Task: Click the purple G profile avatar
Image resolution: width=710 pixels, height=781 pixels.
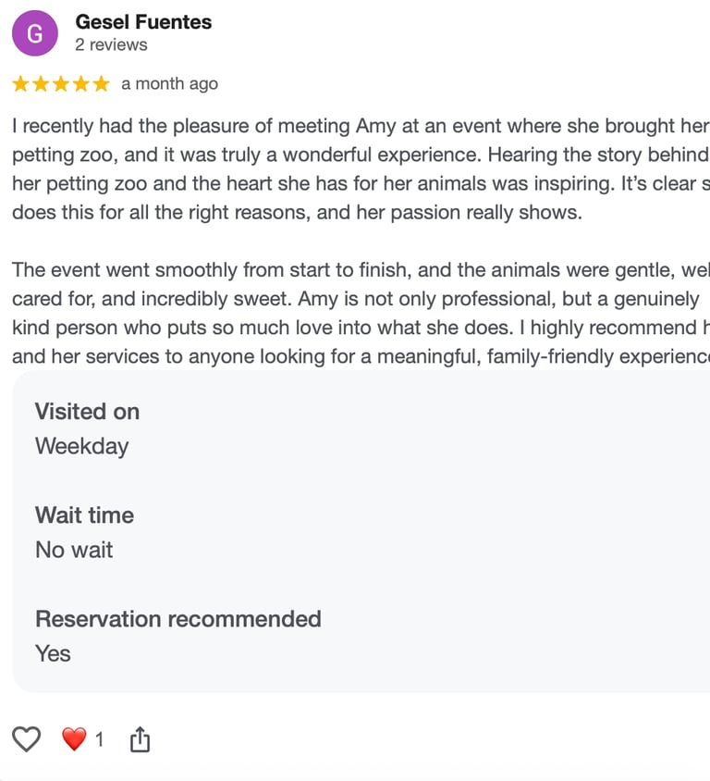Action: click(x=35, y=34)
